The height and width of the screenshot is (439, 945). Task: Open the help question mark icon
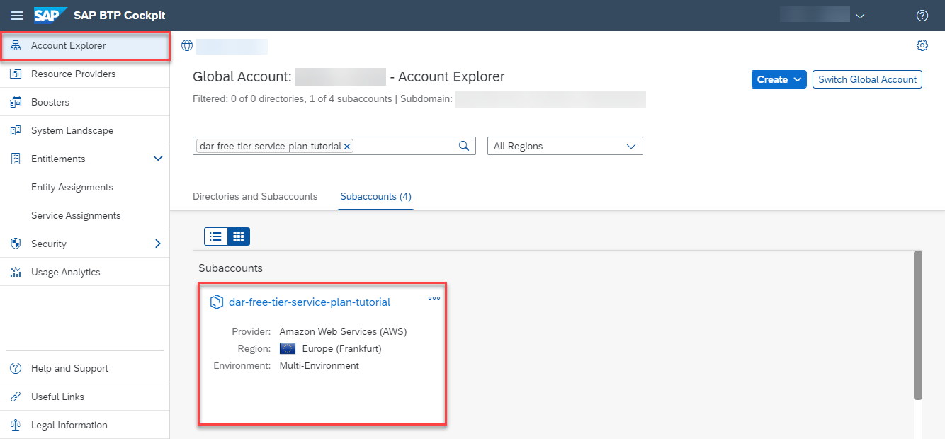[922, 16]
